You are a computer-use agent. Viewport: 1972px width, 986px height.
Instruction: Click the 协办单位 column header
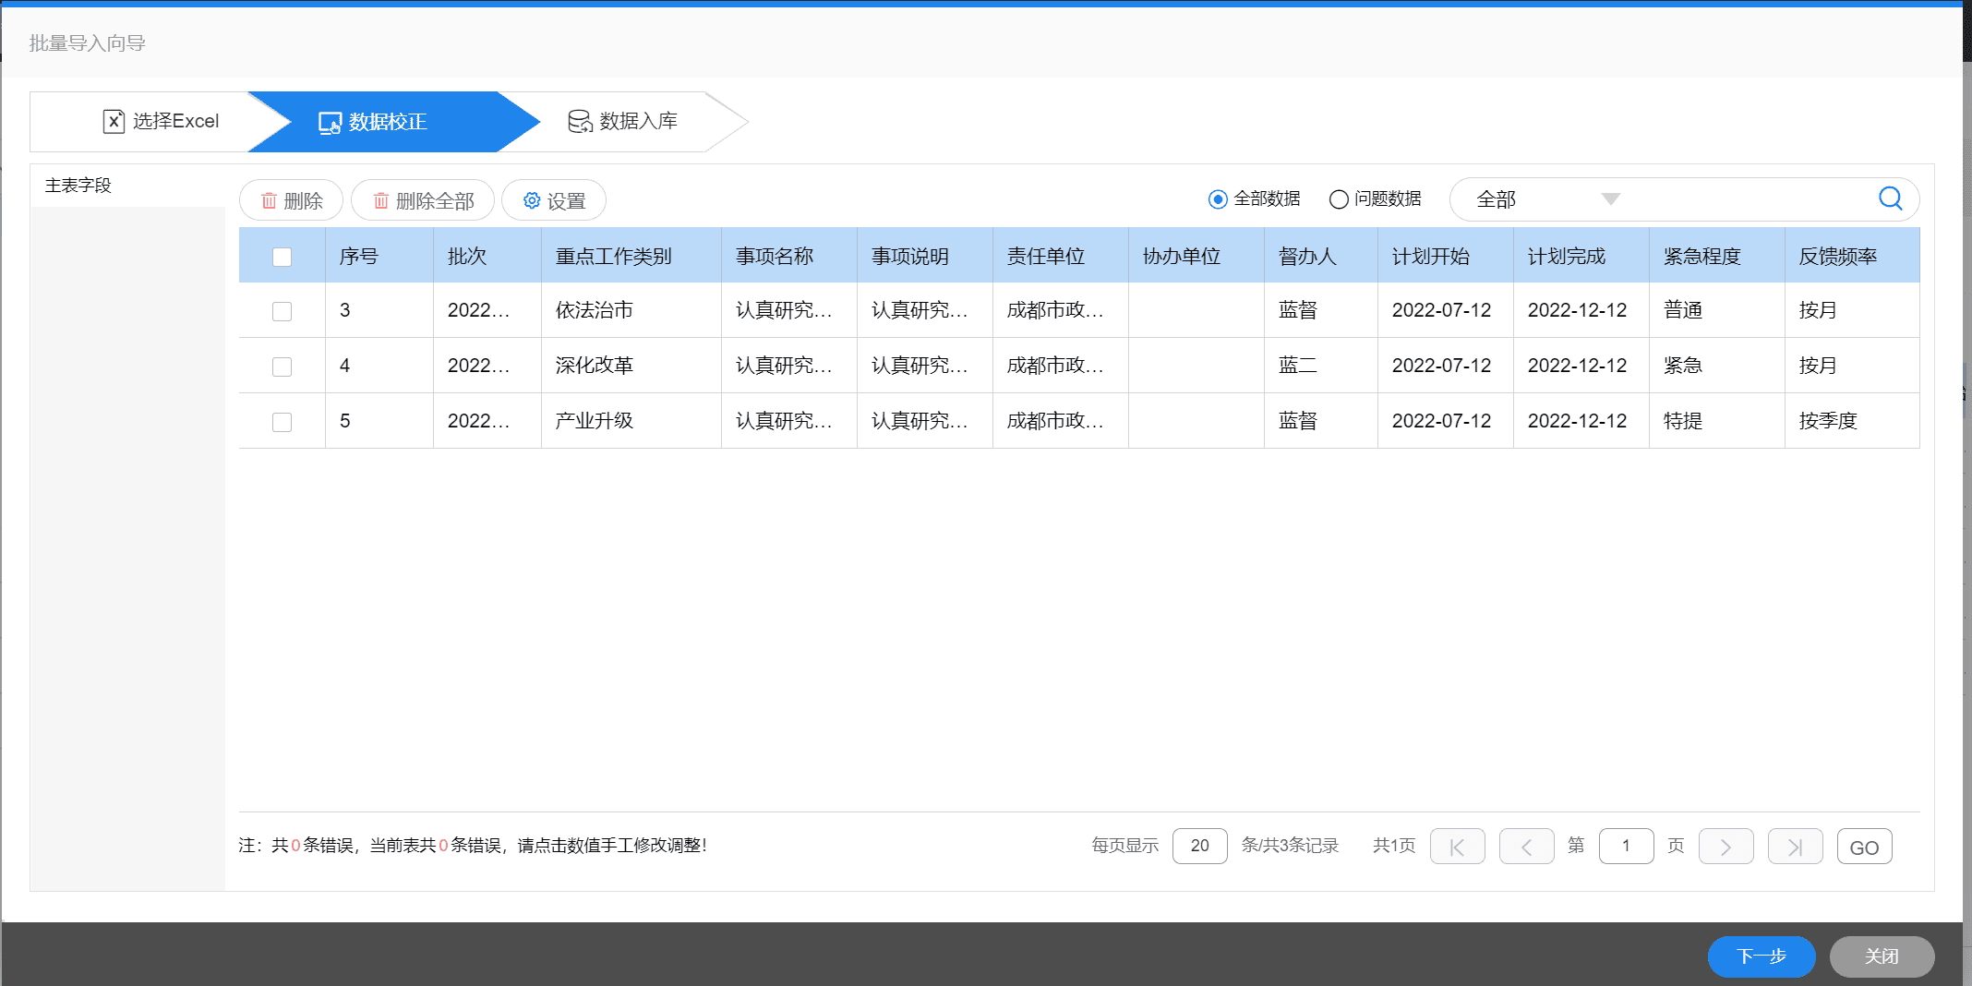(x=1196, y=256)
